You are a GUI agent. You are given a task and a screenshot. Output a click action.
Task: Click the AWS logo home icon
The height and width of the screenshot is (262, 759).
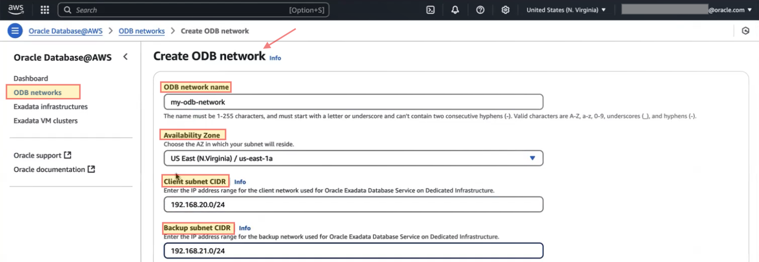point(16,10)
